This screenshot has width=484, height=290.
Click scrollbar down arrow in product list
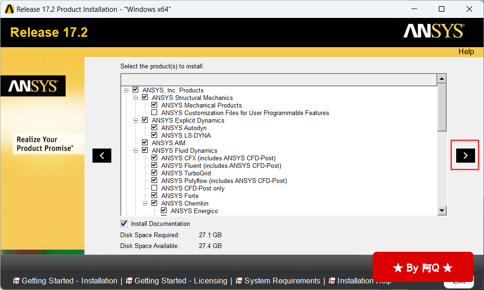442,211
